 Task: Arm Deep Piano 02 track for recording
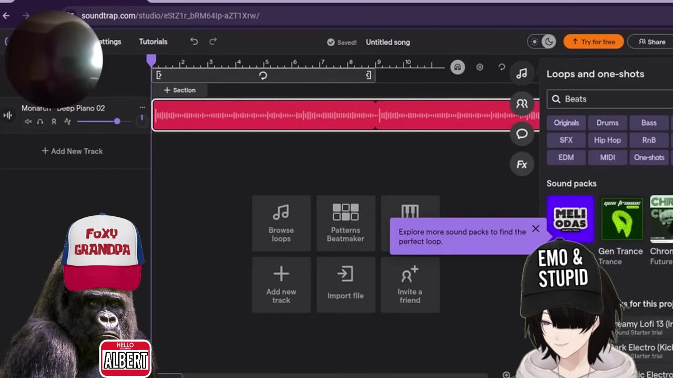click(x=54, y=121)
